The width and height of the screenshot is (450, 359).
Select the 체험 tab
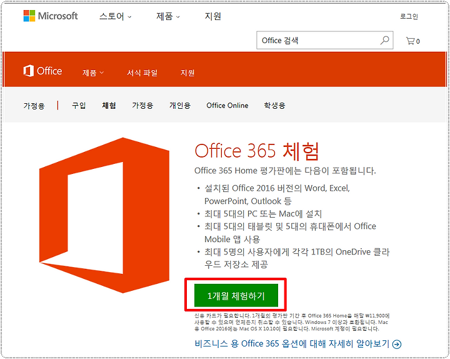tap(109, 106)
